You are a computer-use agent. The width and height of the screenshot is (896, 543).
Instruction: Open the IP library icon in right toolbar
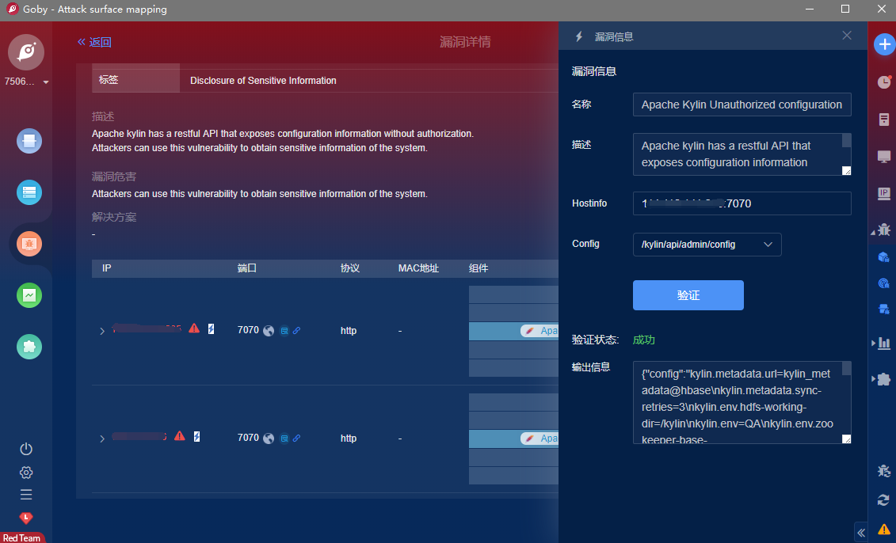click(884, 193)
